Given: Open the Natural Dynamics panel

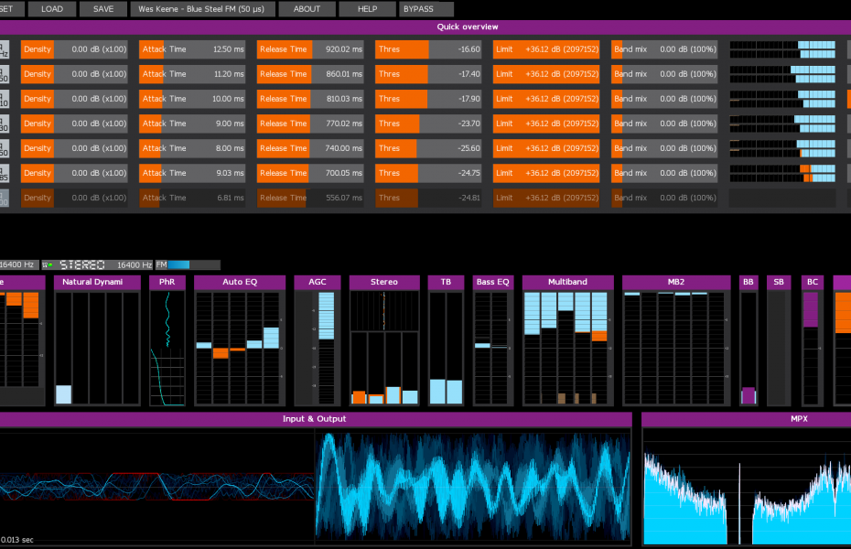Looking at the screenshot, I should tap(96, 282).
